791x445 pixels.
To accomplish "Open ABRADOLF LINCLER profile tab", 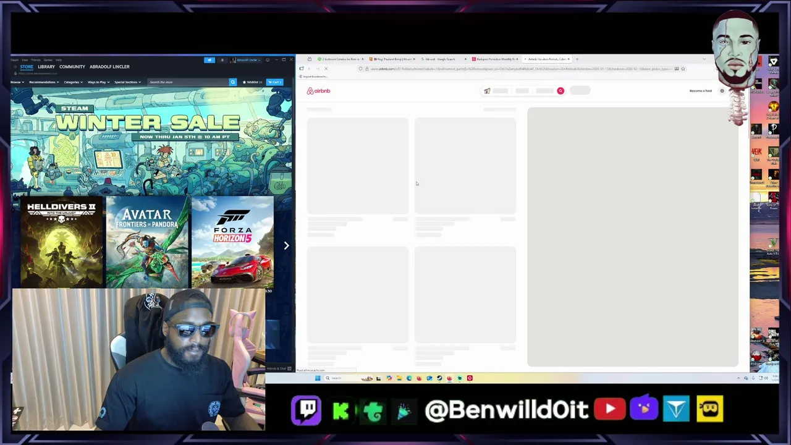I will tap(109, 67).
